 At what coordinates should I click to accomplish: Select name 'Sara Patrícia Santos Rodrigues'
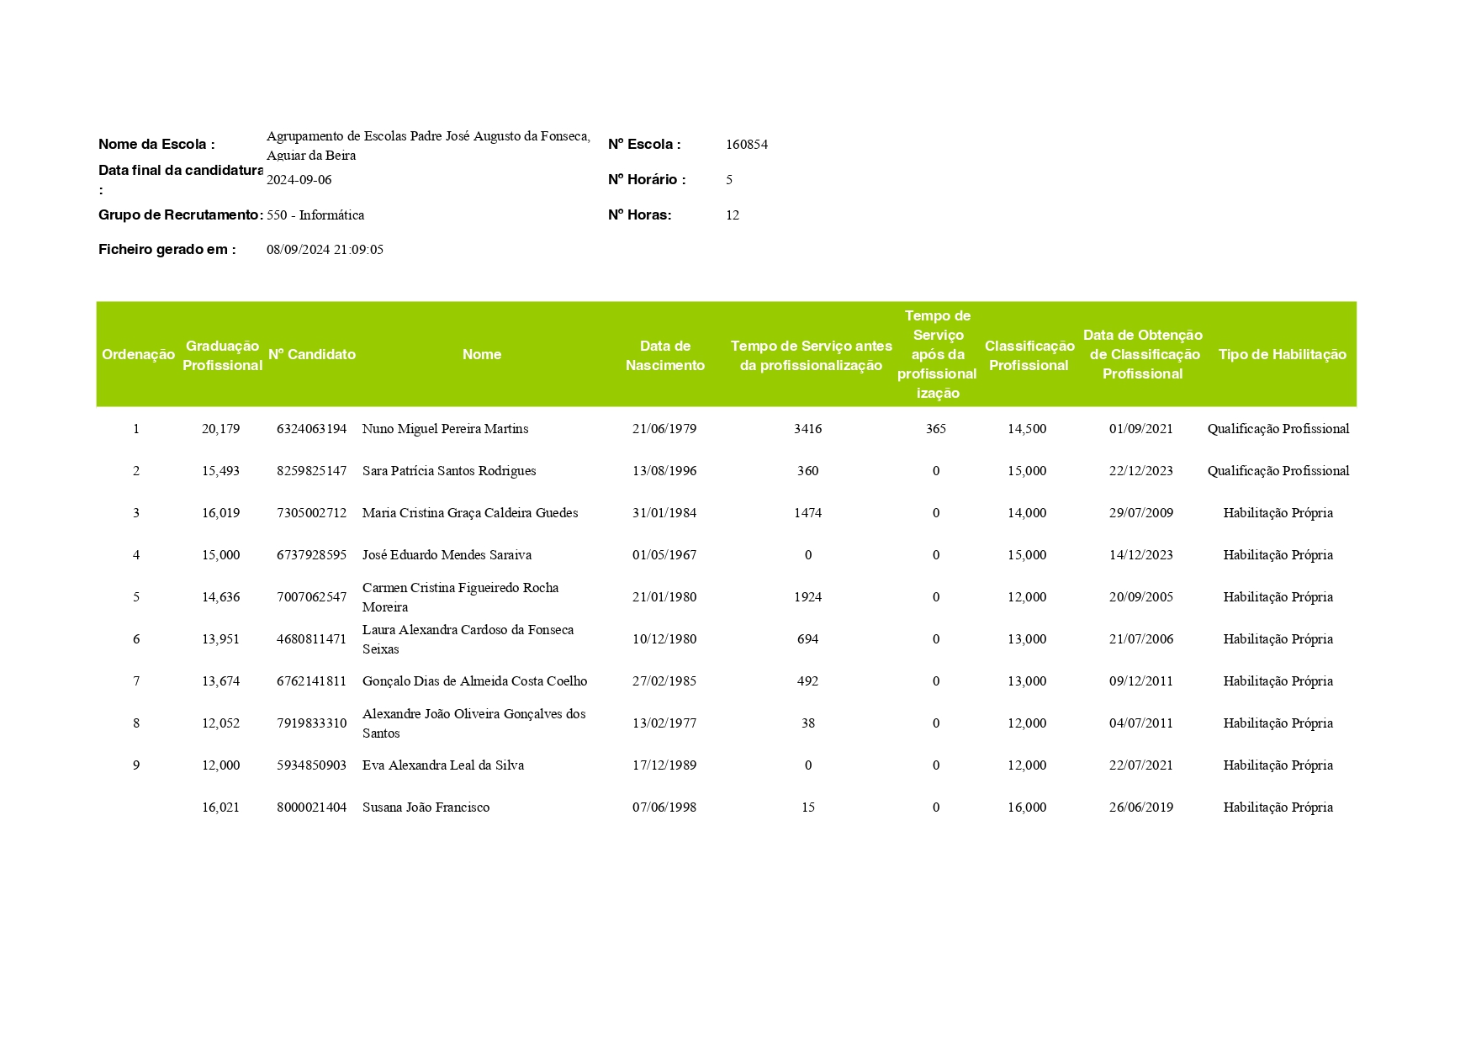click(x=449, y=471)
